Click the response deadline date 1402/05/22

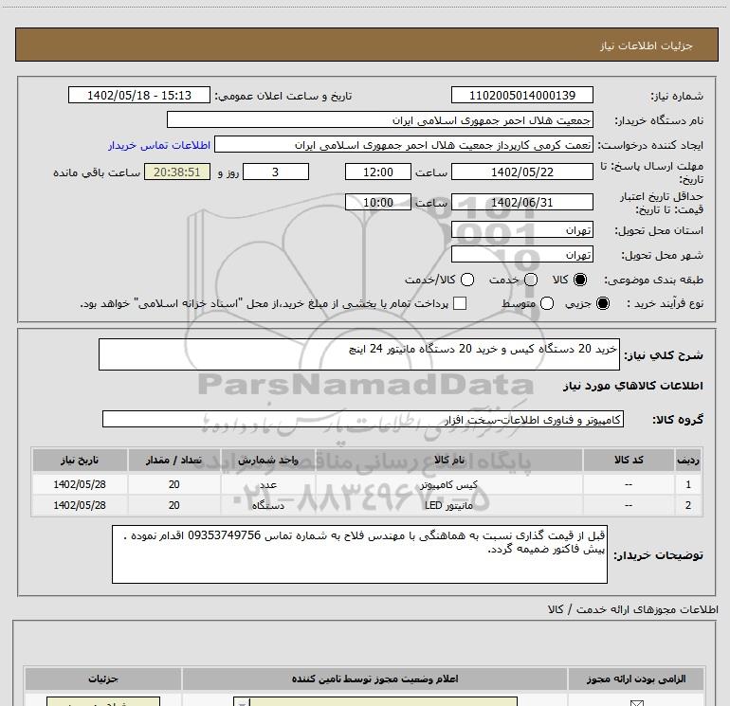(521, 172)
